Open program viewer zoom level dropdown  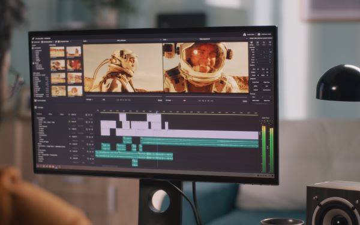169,101
